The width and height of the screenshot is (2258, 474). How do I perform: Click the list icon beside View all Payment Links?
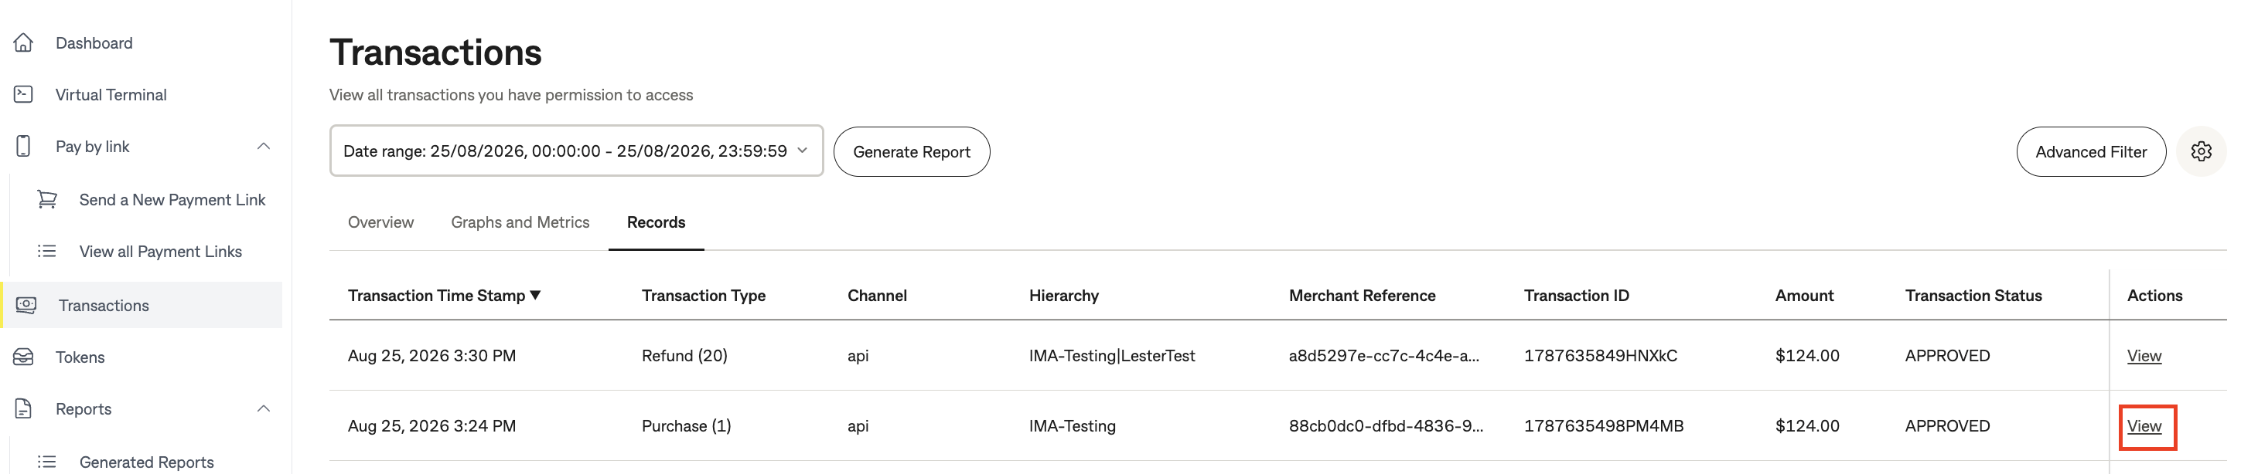point(47,251)
